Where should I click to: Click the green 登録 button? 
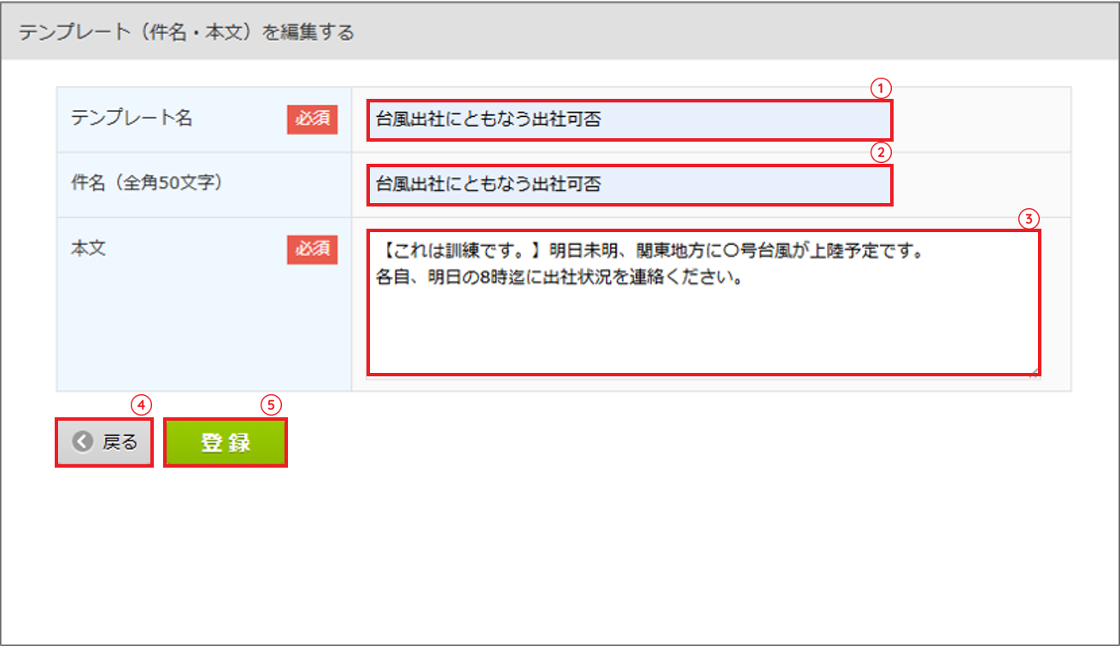coord(226,442)
